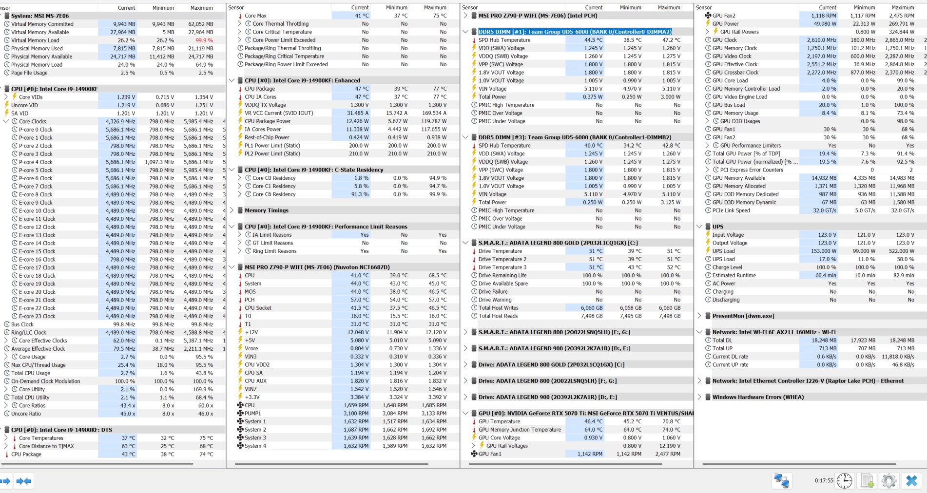Collapse the UPS sensor group

click(x=699, y=227)
